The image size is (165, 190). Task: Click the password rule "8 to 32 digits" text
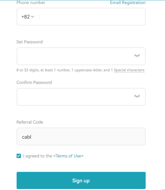click(28, 70)
